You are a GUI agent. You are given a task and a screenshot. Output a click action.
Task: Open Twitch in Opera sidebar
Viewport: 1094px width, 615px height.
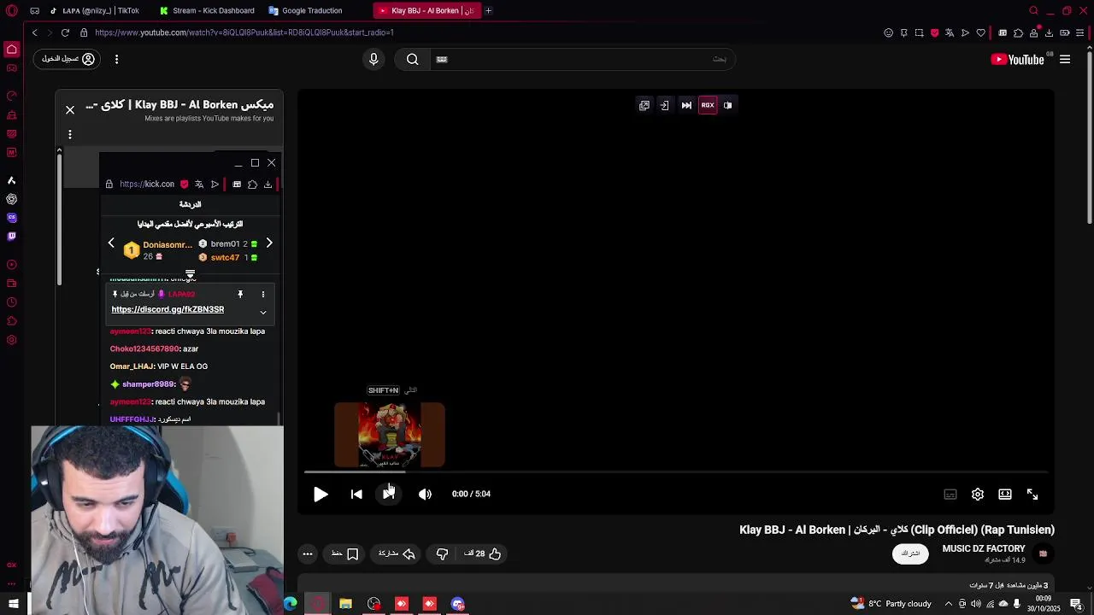point(12,236)
